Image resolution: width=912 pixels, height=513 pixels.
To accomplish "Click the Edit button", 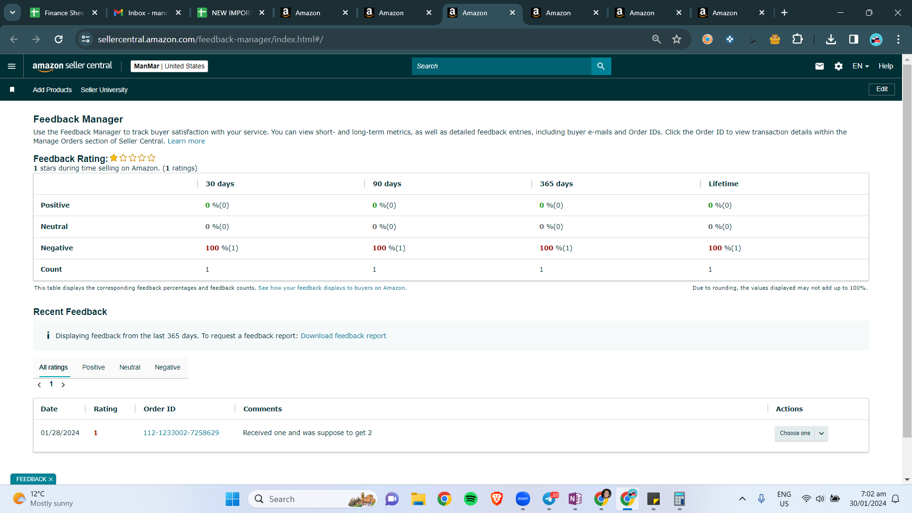I will pos(882,89).
